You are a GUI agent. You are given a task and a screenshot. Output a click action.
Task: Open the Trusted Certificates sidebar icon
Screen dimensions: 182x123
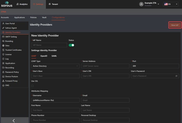[x=3, y=50]
